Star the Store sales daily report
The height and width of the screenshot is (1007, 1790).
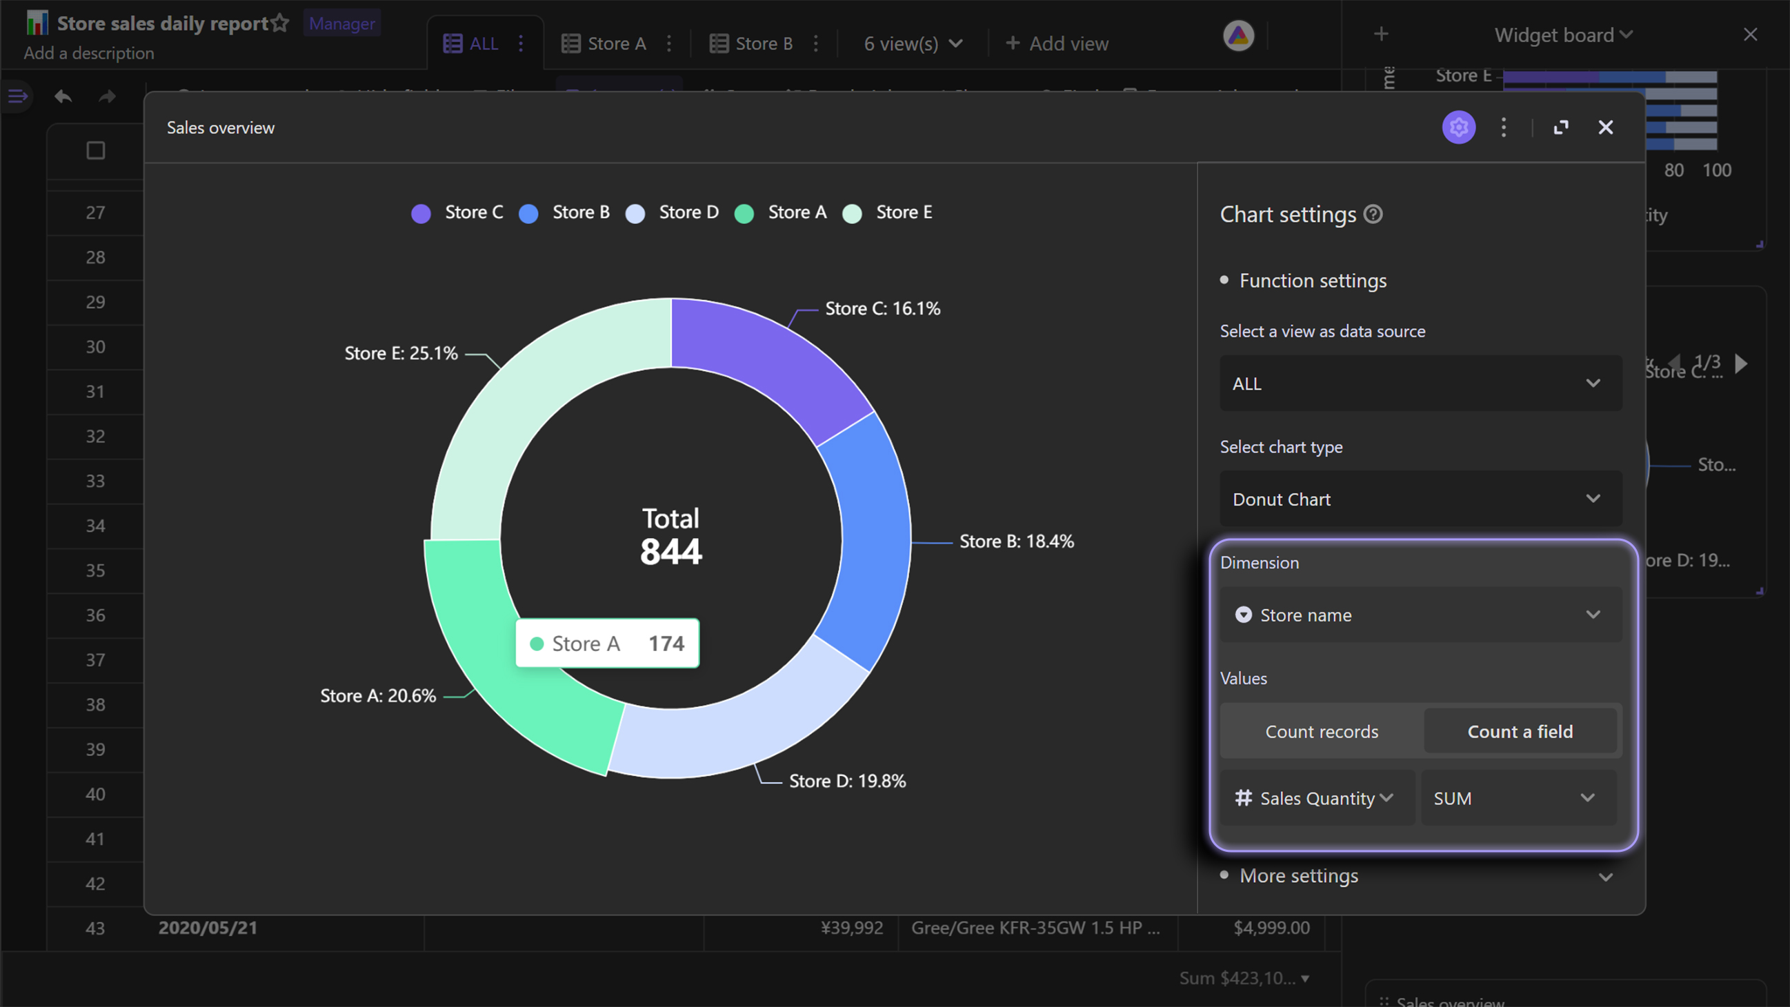[280, 23]
